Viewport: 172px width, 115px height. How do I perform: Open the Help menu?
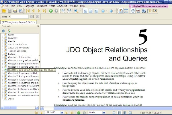tap(82, 6)
